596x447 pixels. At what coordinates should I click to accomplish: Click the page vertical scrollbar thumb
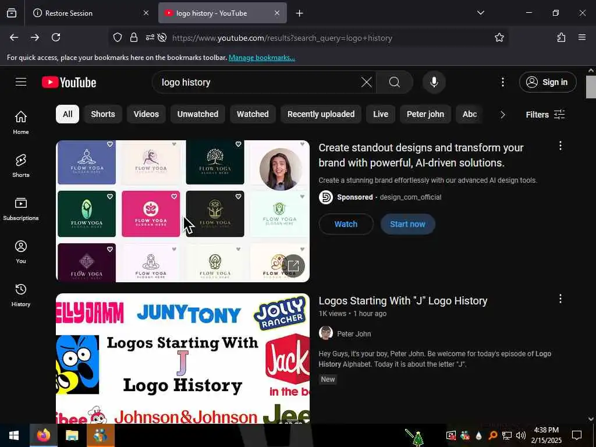tap(591, 87)
